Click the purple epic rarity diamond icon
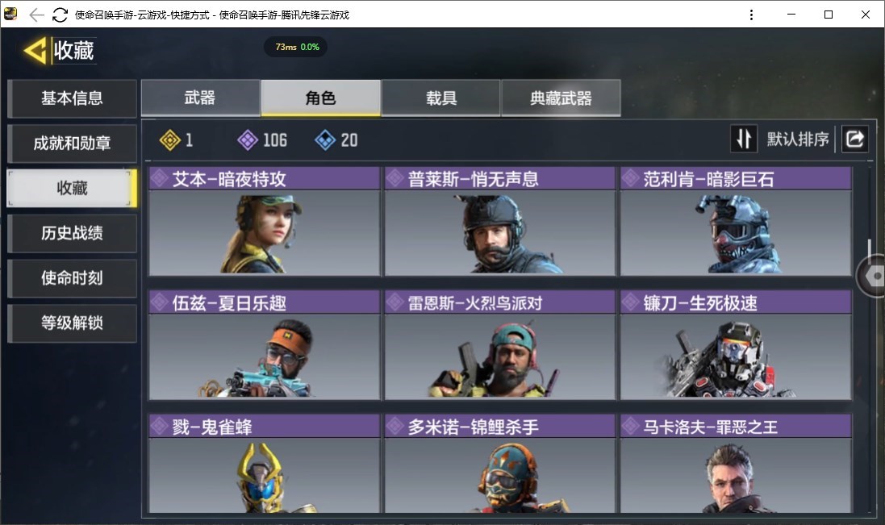Screen dimensions: 885x525 248,140
